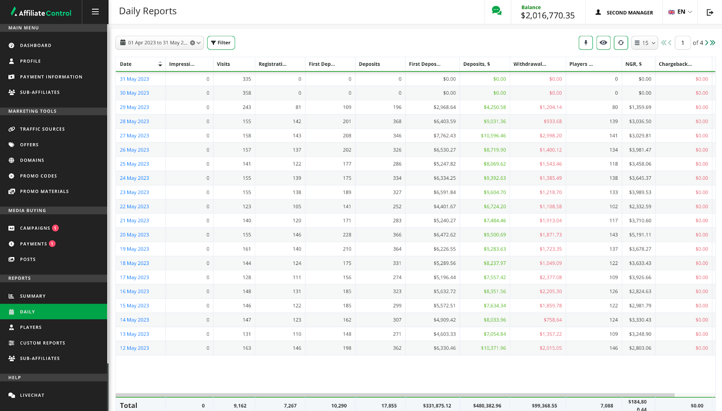Click the logout icon in header
The image size is (722, 411).
coord(710,12)
